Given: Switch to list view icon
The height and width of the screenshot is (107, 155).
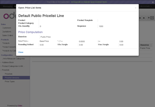Looking at the screenshot, I should tap(149, 18).
